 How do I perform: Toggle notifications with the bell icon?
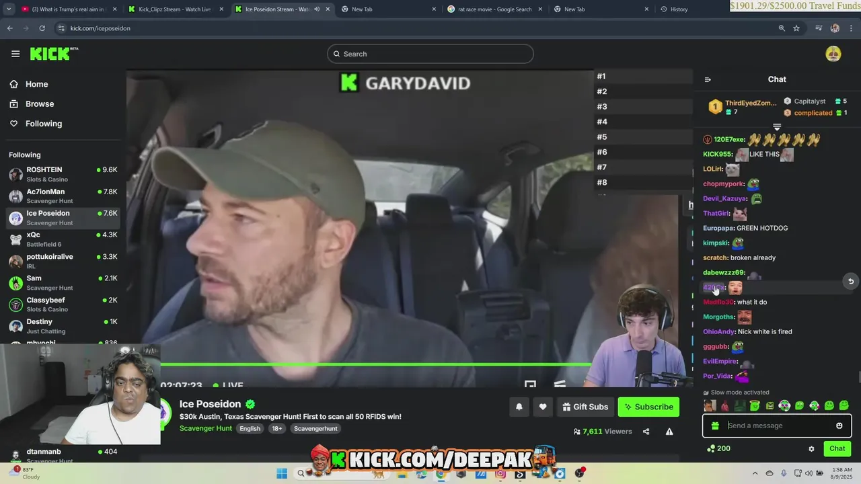pos(519,407)
